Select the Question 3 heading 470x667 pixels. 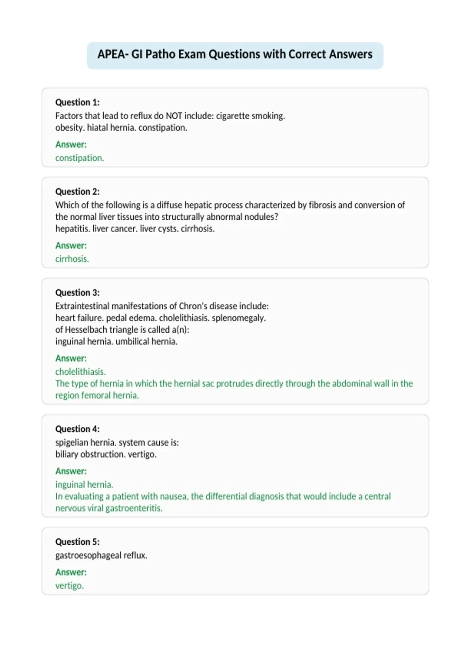pos(78,293)
